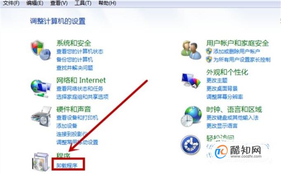The width and height of the screenshot is (281, 174).
Task: Open the 工具(T) menu
Action: tap(83, 3)
